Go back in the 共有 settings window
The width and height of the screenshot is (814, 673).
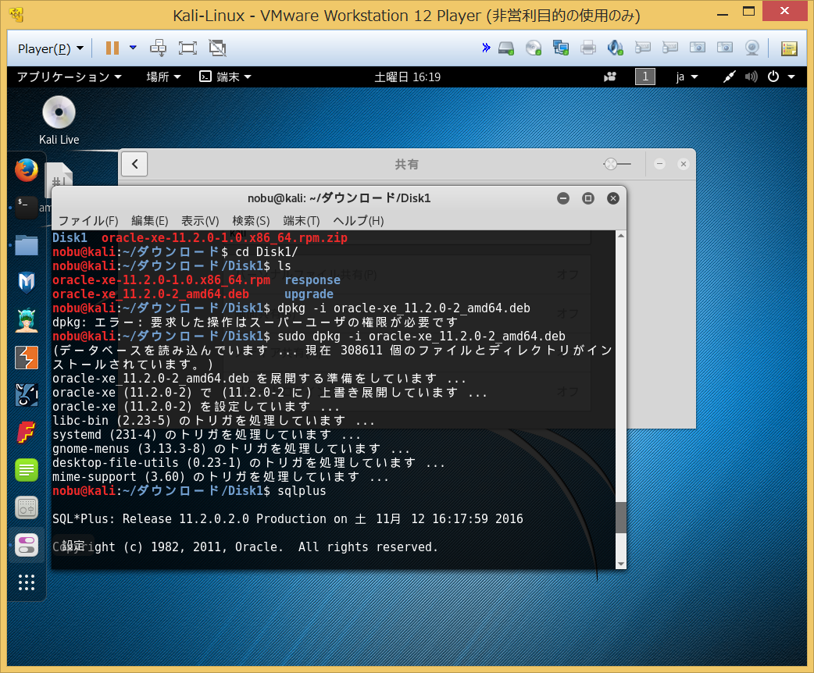(134, 164)
